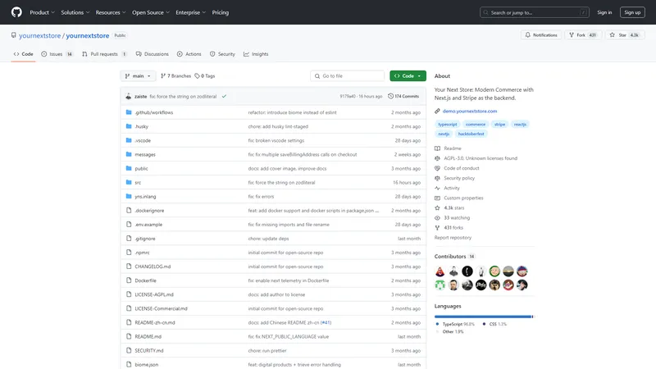This screenshot has width=656, height=369.
Task: Click the Notifications button
Action: (x=541, y=35)
